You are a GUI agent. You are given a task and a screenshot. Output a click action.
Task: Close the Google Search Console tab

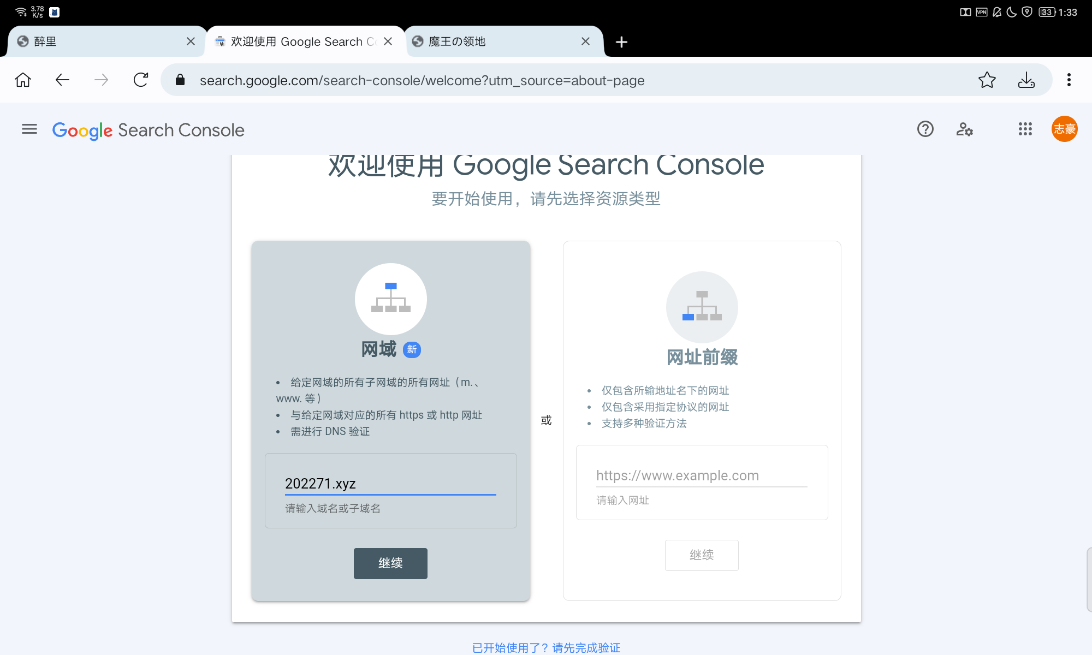pos(388,41)
